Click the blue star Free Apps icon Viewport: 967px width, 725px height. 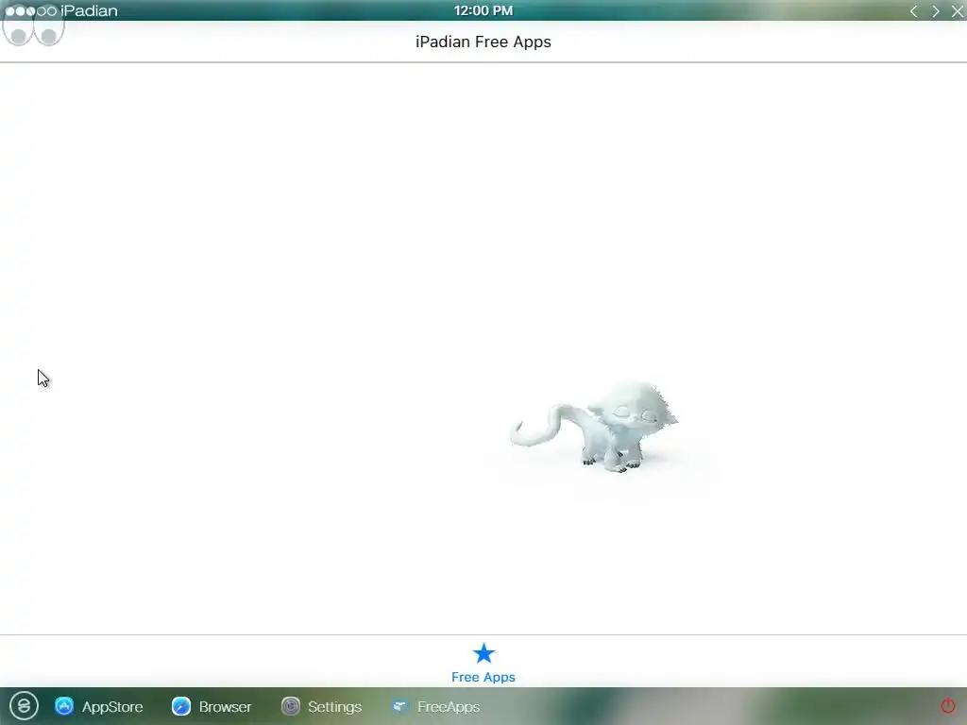(483, 653)
